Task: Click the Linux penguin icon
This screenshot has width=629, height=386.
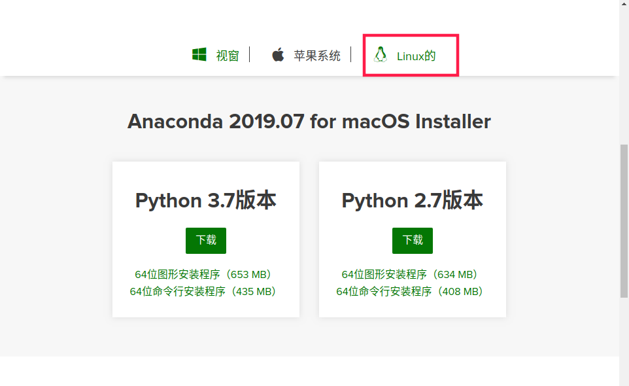Action: tap(381, 54)
